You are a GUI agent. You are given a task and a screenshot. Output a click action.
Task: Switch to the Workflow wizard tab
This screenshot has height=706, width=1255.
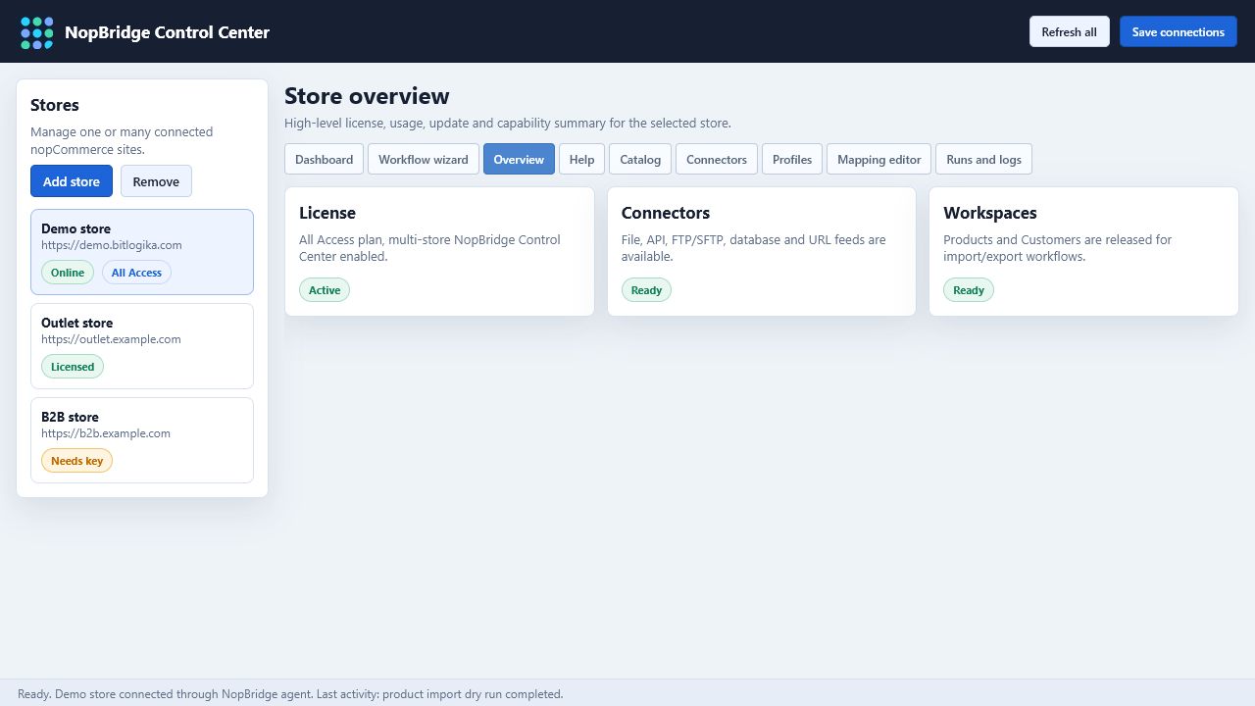click(424, 159)
